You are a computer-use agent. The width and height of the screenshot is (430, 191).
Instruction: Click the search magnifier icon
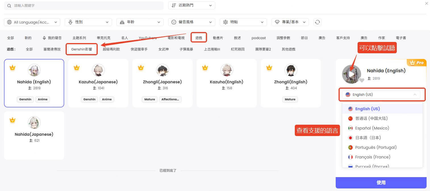point(9,6)
